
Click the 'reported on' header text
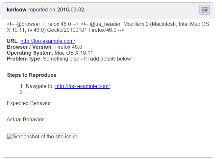pyautogui.click(x=42, y=10)
